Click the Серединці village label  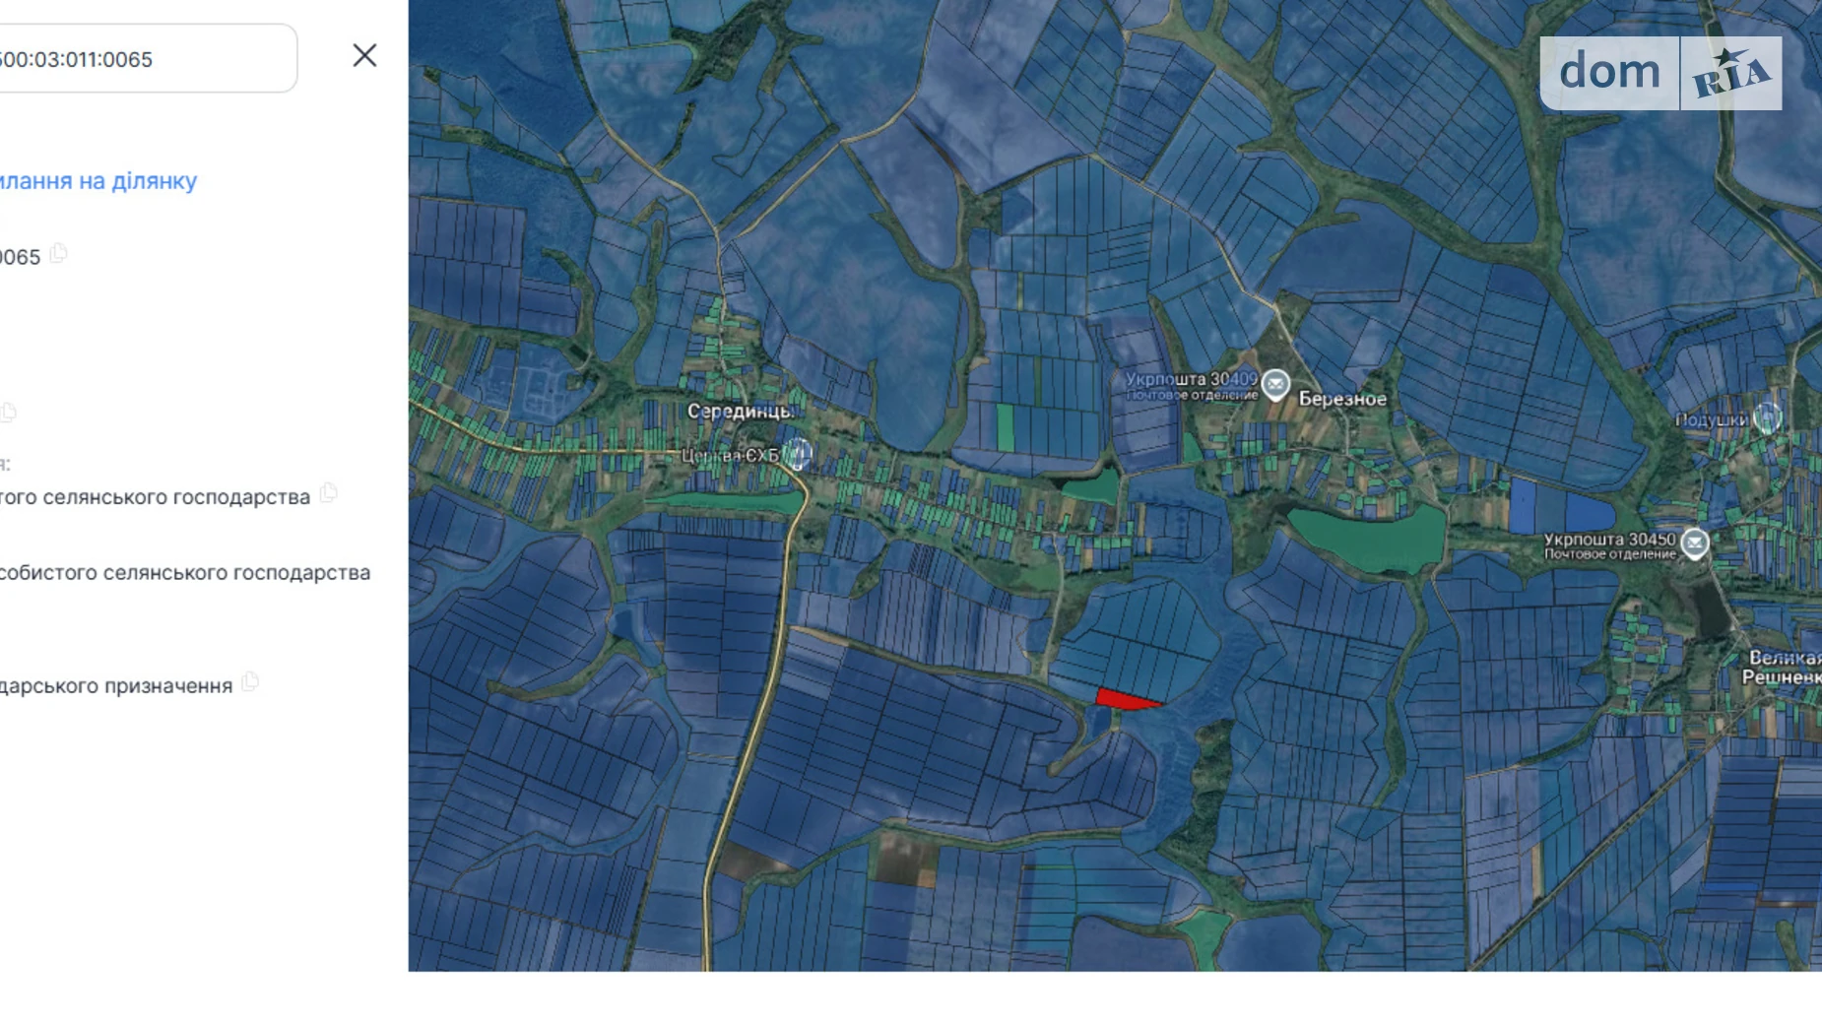click(740, 412)
